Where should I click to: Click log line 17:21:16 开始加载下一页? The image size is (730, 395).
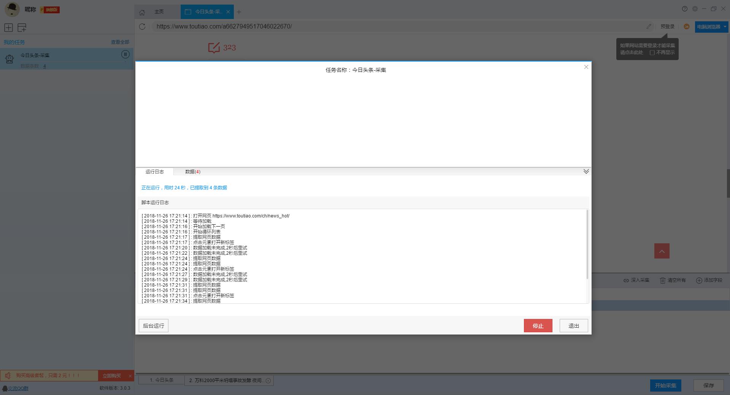click(x=183, y=227)
